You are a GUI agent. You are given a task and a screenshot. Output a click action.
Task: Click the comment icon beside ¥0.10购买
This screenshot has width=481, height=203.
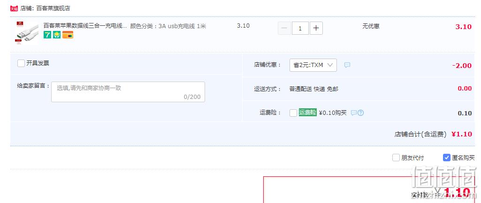pos(354,113)
